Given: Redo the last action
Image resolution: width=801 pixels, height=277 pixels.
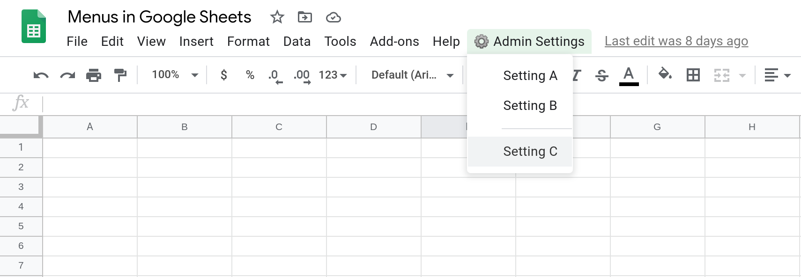Looking at the screenshot, I should click(x=67, y=75).
